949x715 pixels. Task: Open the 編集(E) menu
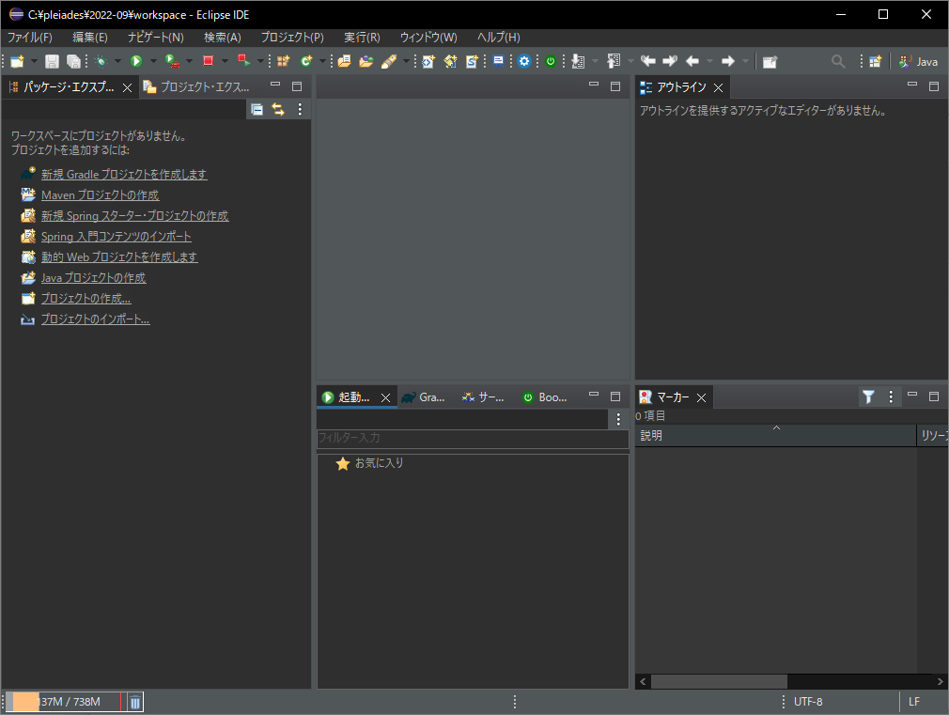pyautogui.click(x=90, y=38)
